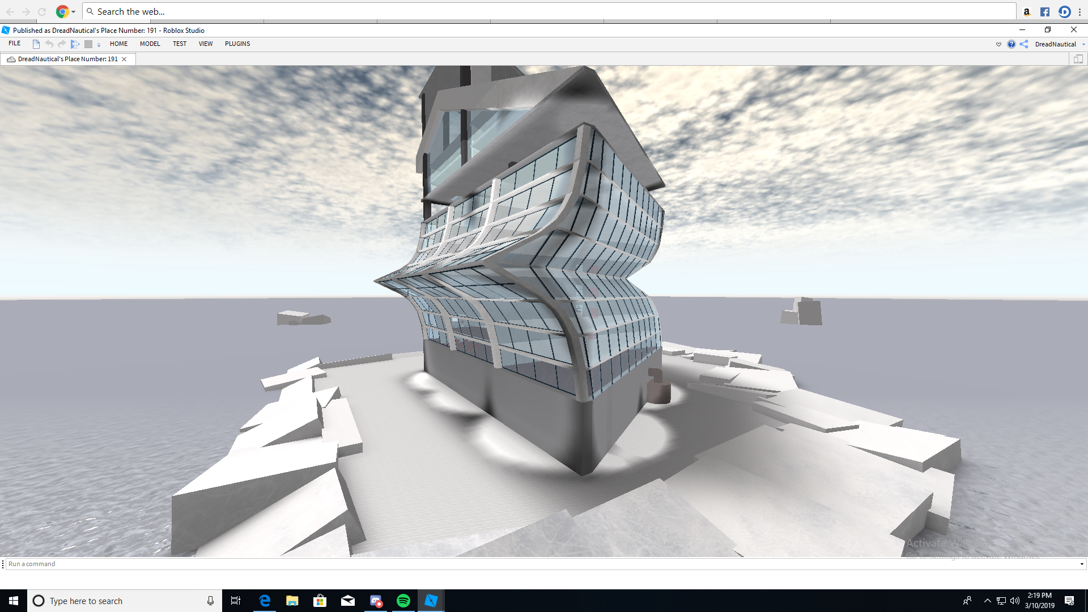Redo the last action via the redo arrow
The image size is (1088, 612).
tap(62, 44)
